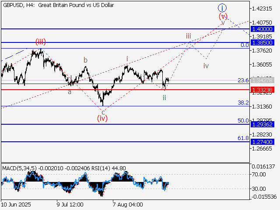Click the red (iv) wave label
This screenshot has height=210, width=280.
[x=102, y=118]
